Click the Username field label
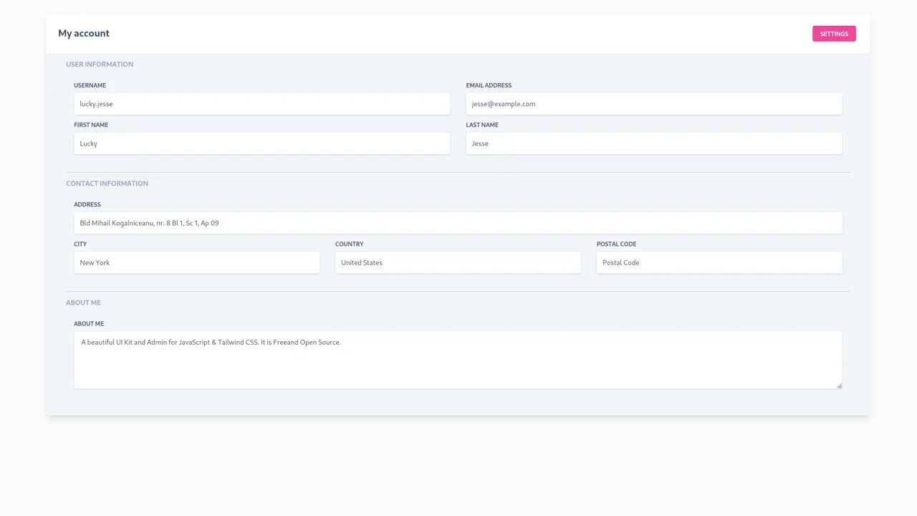This screenshot has width=917, height=516. click(x=90, y=85)
